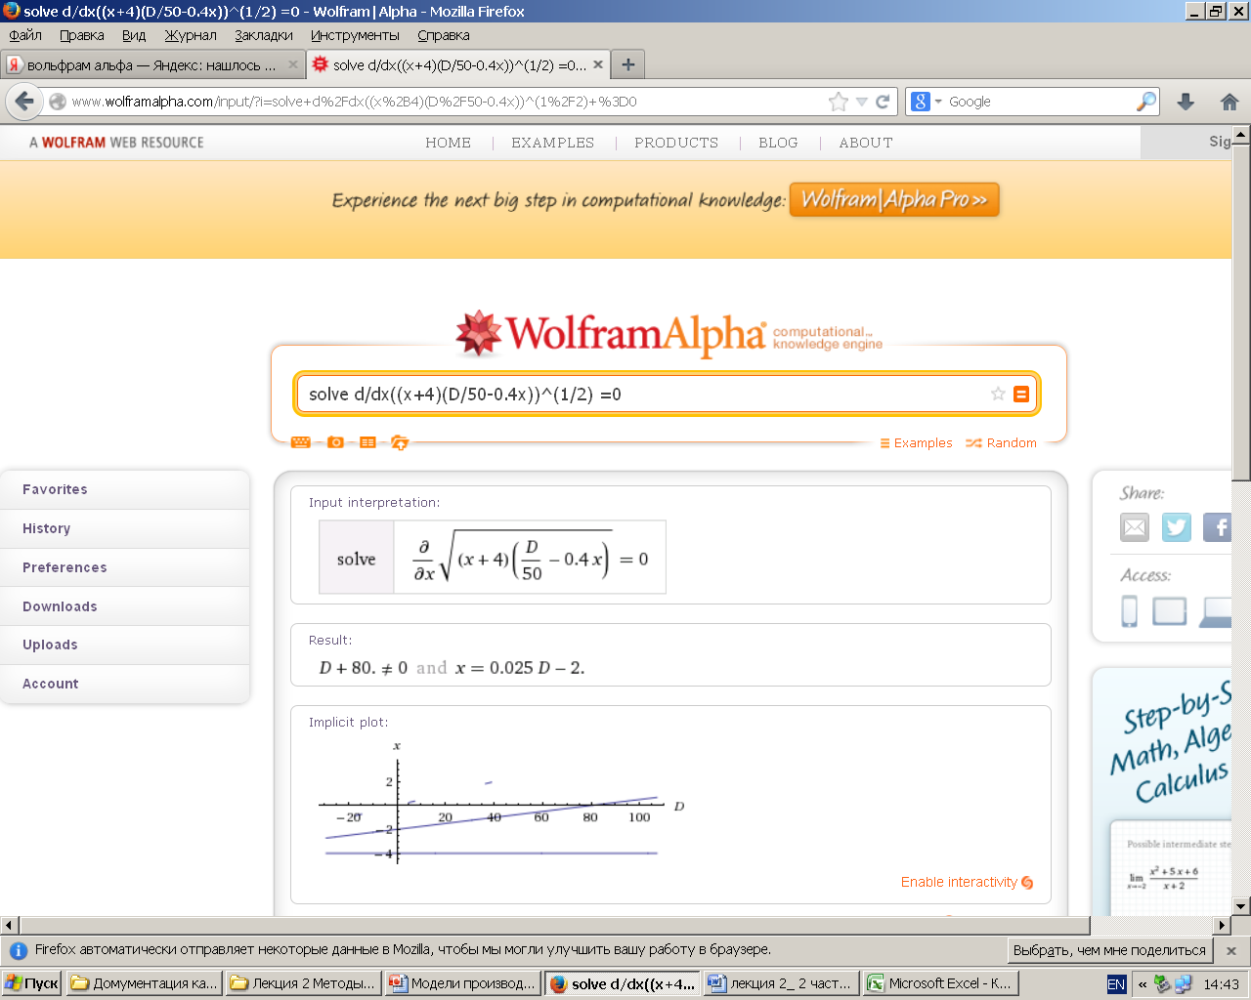Image resolution: width=1251 pixels, height=1000 pixels.
Task: Open the Инструменты menu
Action: coord(355,35)
